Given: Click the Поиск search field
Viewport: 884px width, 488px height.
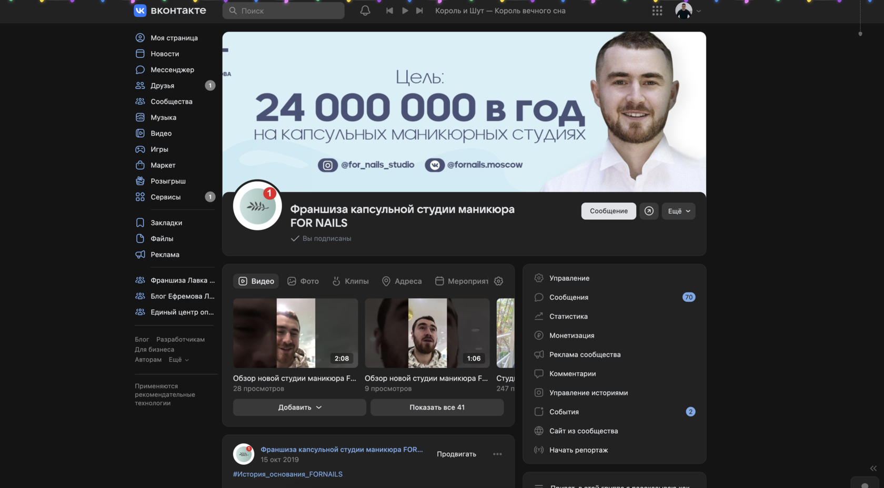Looking at the screenshot, I should (x=284, y=11).
